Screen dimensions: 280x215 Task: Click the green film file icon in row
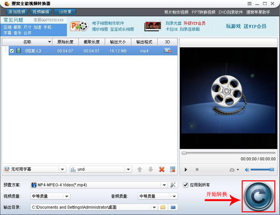[19, 51]
